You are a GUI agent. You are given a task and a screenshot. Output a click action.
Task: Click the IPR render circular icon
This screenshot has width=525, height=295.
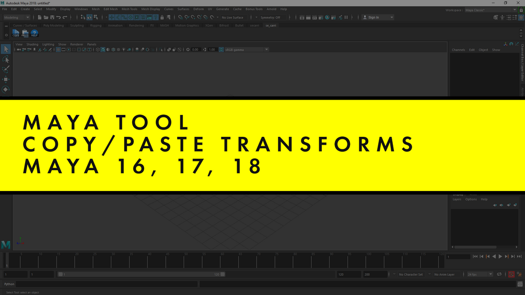(327, 17)
